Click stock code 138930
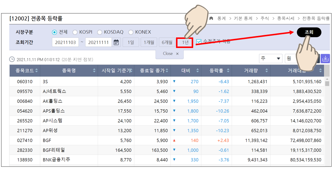This screenshot has width=336, height=169. point(25,160)
